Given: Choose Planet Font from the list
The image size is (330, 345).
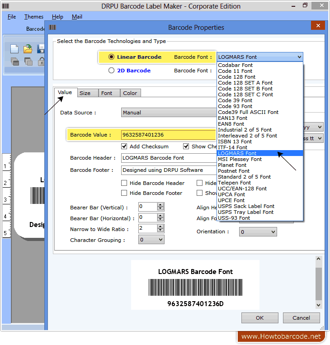Looking at the screenshot, I should click(x=260, y=165).
